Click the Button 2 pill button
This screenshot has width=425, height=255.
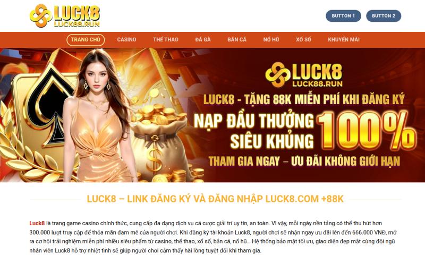pos(384,16)
